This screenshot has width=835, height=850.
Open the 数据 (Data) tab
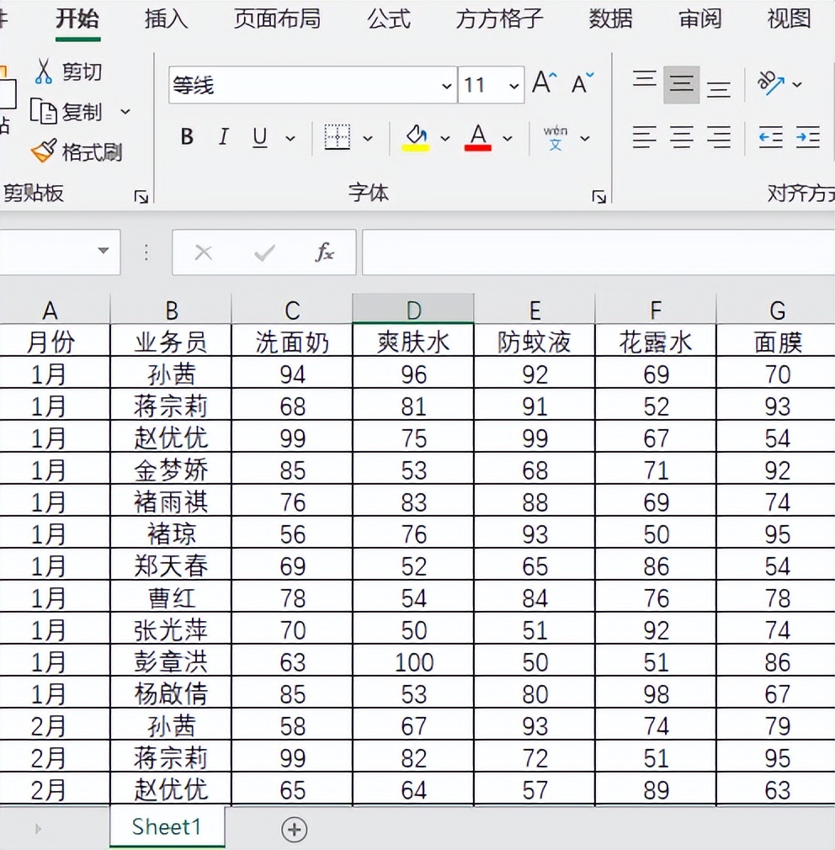611,19
